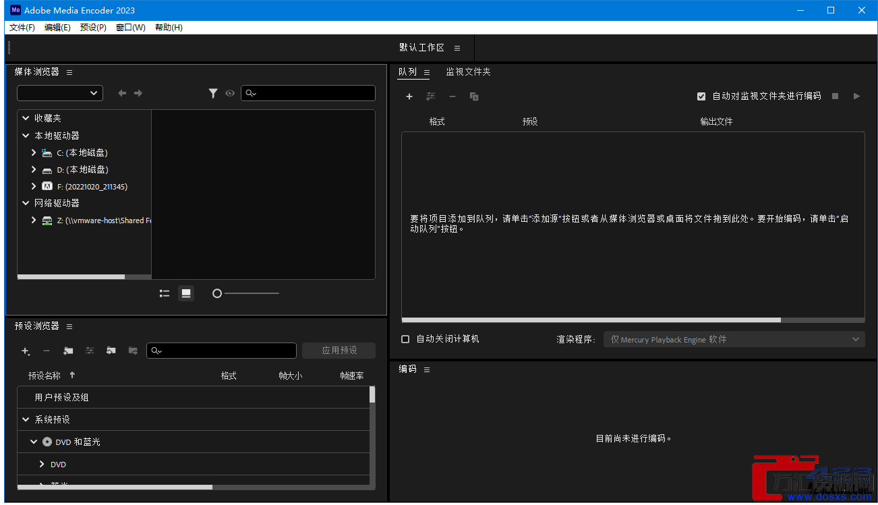Open the 文件(F) menu
The image size is (878, 505).
(22, 28)
